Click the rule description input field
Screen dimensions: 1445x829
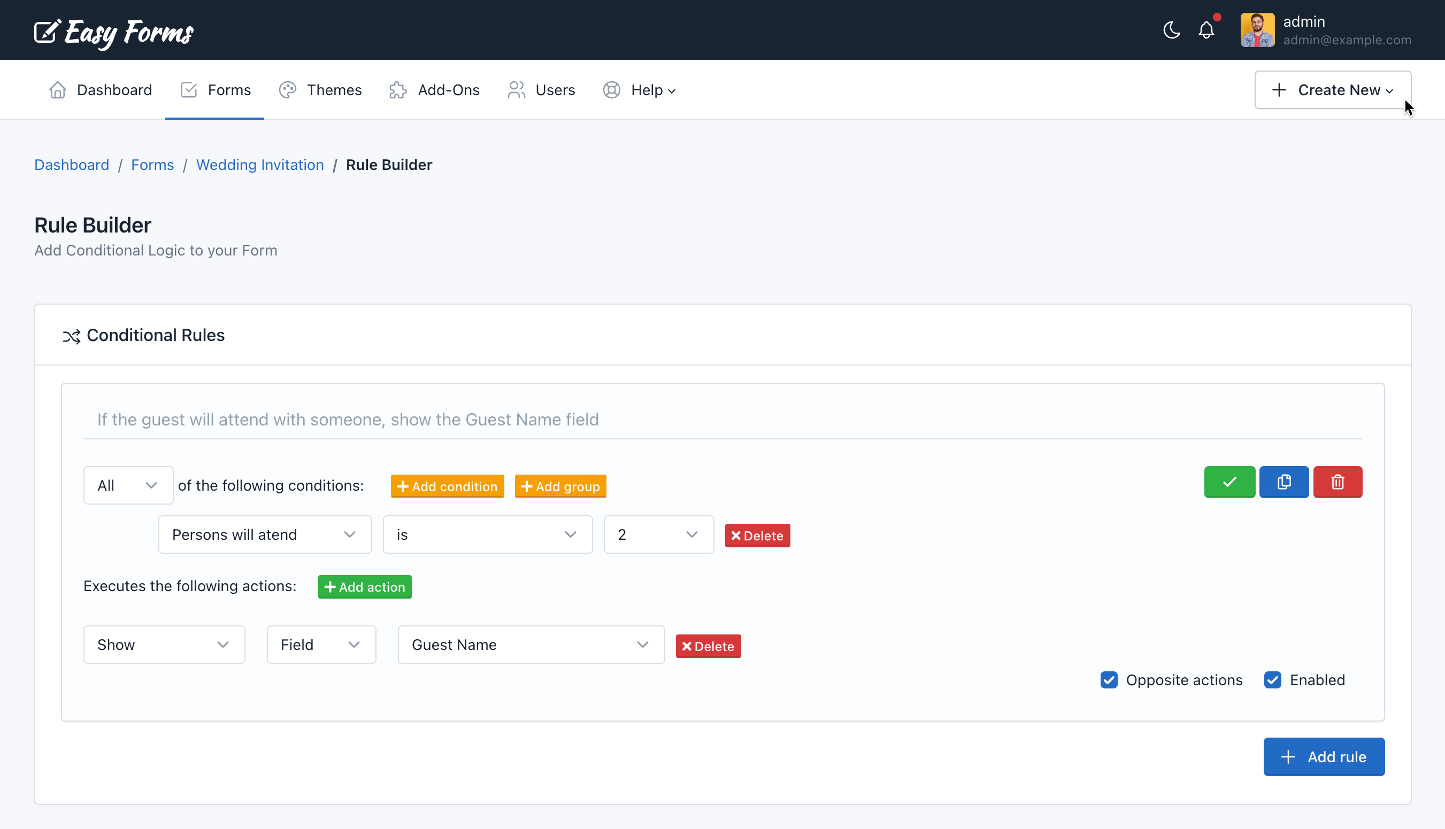click(722, 419)
